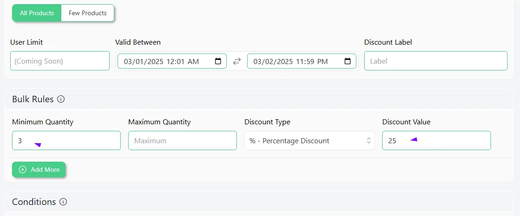Viewport: 520px width, 216px height.
Task: Click the Discount Value label text
Action: [x=406, y=122]
